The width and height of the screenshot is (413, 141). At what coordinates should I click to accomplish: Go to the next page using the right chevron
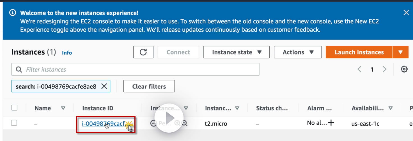click(x=384, y=69)
